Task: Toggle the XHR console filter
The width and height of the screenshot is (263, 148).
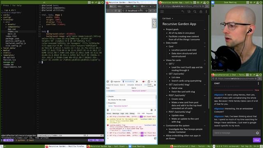Action: [143, 113]
